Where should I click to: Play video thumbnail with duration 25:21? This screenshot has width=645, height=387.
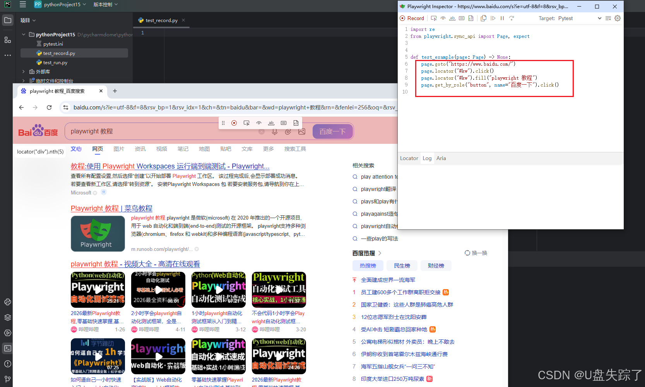[x=98, y=290]
